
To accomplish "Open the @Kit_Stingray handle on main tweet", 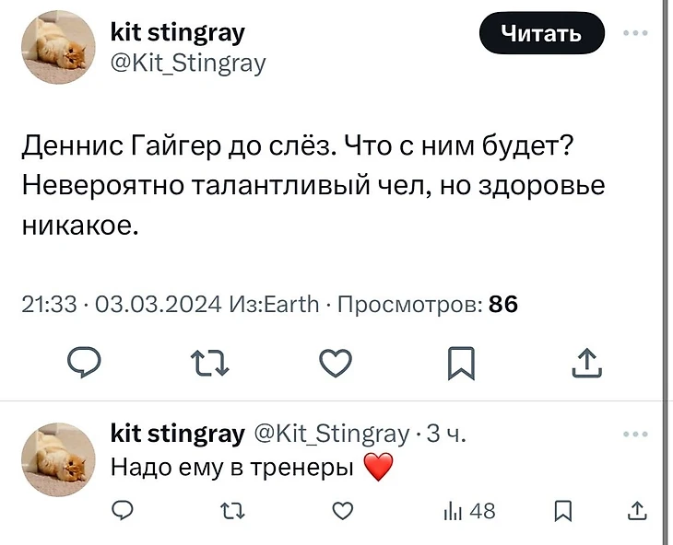I will 188,63.
